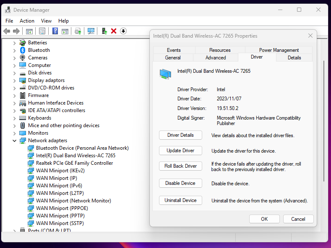Open the View menu
Screen dimensions: 331x248
[46, 21]
